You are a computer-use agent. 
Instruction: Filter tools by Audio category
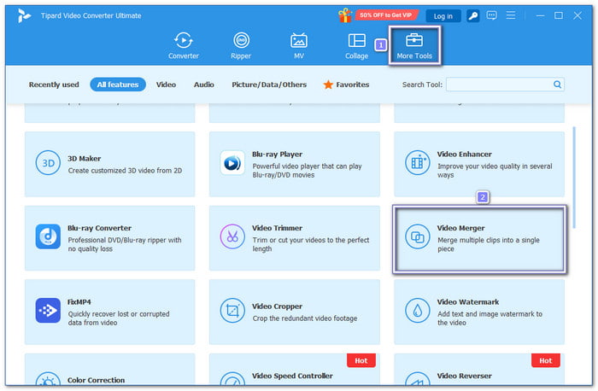pyautogui.click(x=203, y=85)
